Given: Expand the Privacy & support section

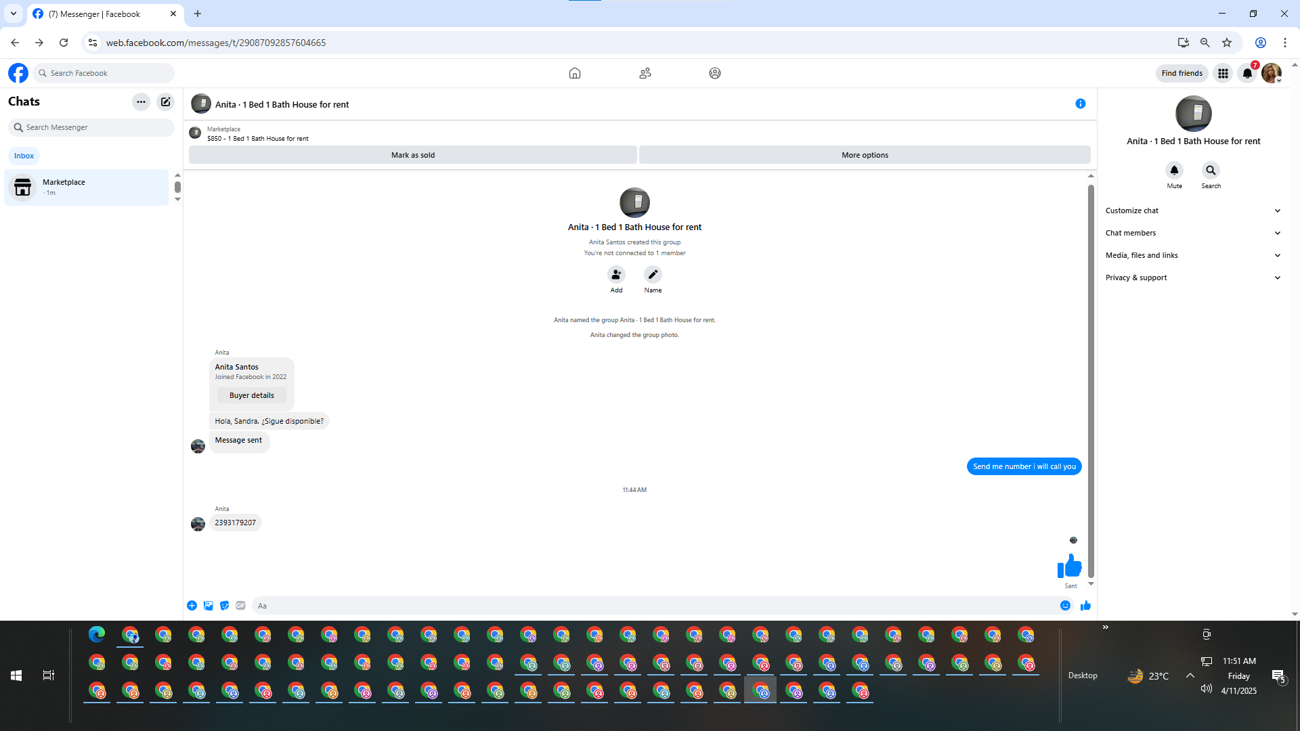Looking at the screenshot, I should (1193, 278).
